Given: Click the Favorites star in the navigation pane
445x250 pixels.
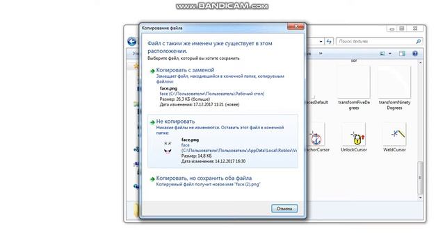Looking at the screenshot, I should (x=136, y=66).
